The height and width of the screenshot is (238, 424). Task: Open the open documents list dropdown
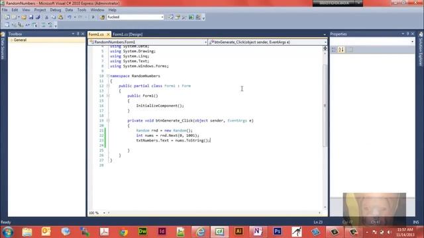coord(325,34)
